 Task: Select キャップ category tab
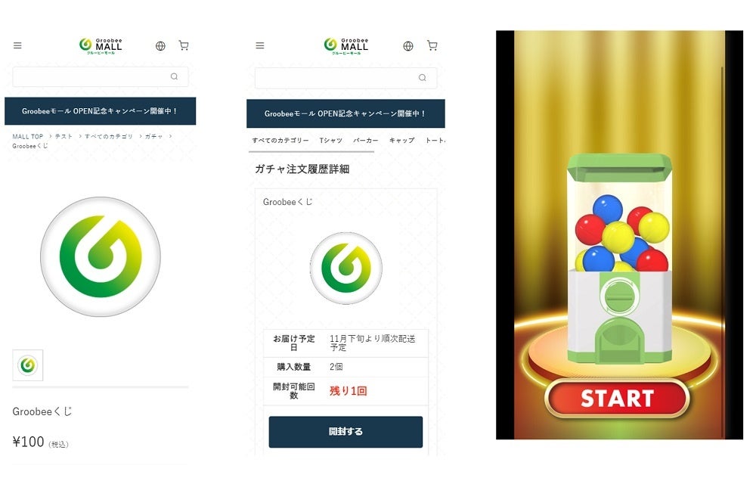(x=401, y=141)
